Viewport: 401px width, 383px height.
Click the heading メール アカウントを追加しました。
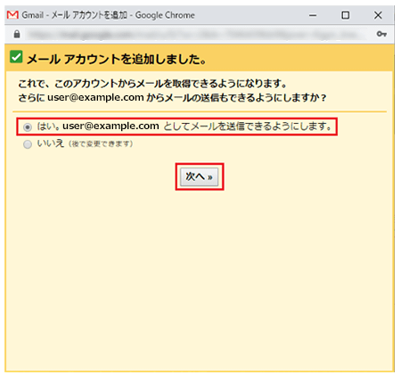coord(117,60)
